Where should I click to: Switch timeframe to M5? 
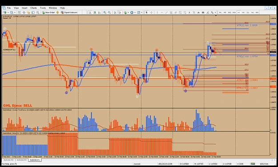click(x=225, y=12)
